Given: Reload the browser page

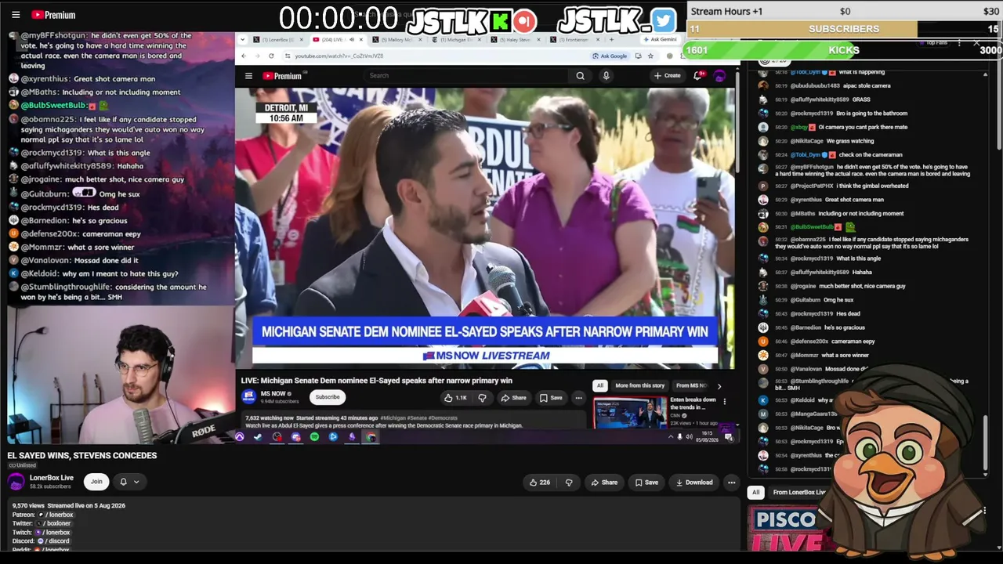Looking at the screenshot, I should (x=271, y=56).
